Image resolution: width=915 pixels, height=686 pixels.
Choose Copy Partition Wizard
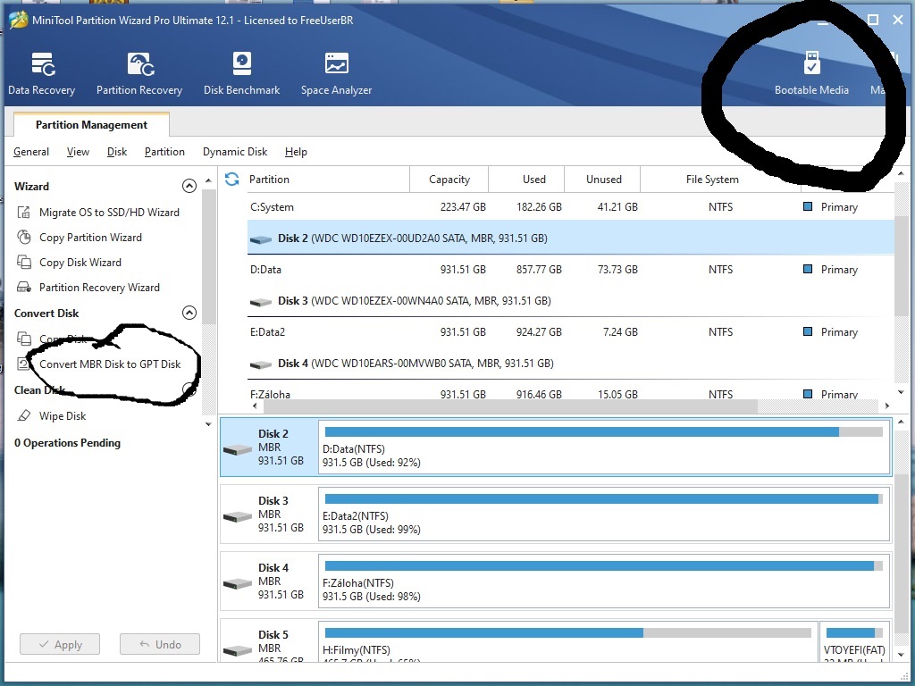[x=90, y=238]
